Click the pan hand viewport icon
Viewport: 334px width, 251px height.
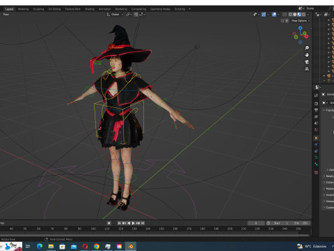click(307, 55)
